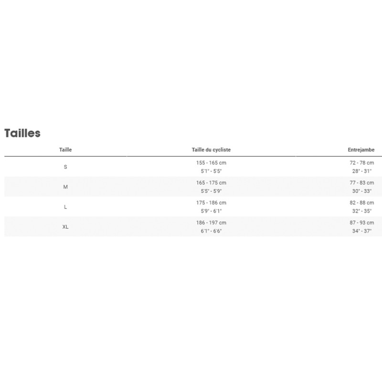Select the 72 - 78 cm inseam value
Viewport: 382px width, 382px height.
point(362,163)
